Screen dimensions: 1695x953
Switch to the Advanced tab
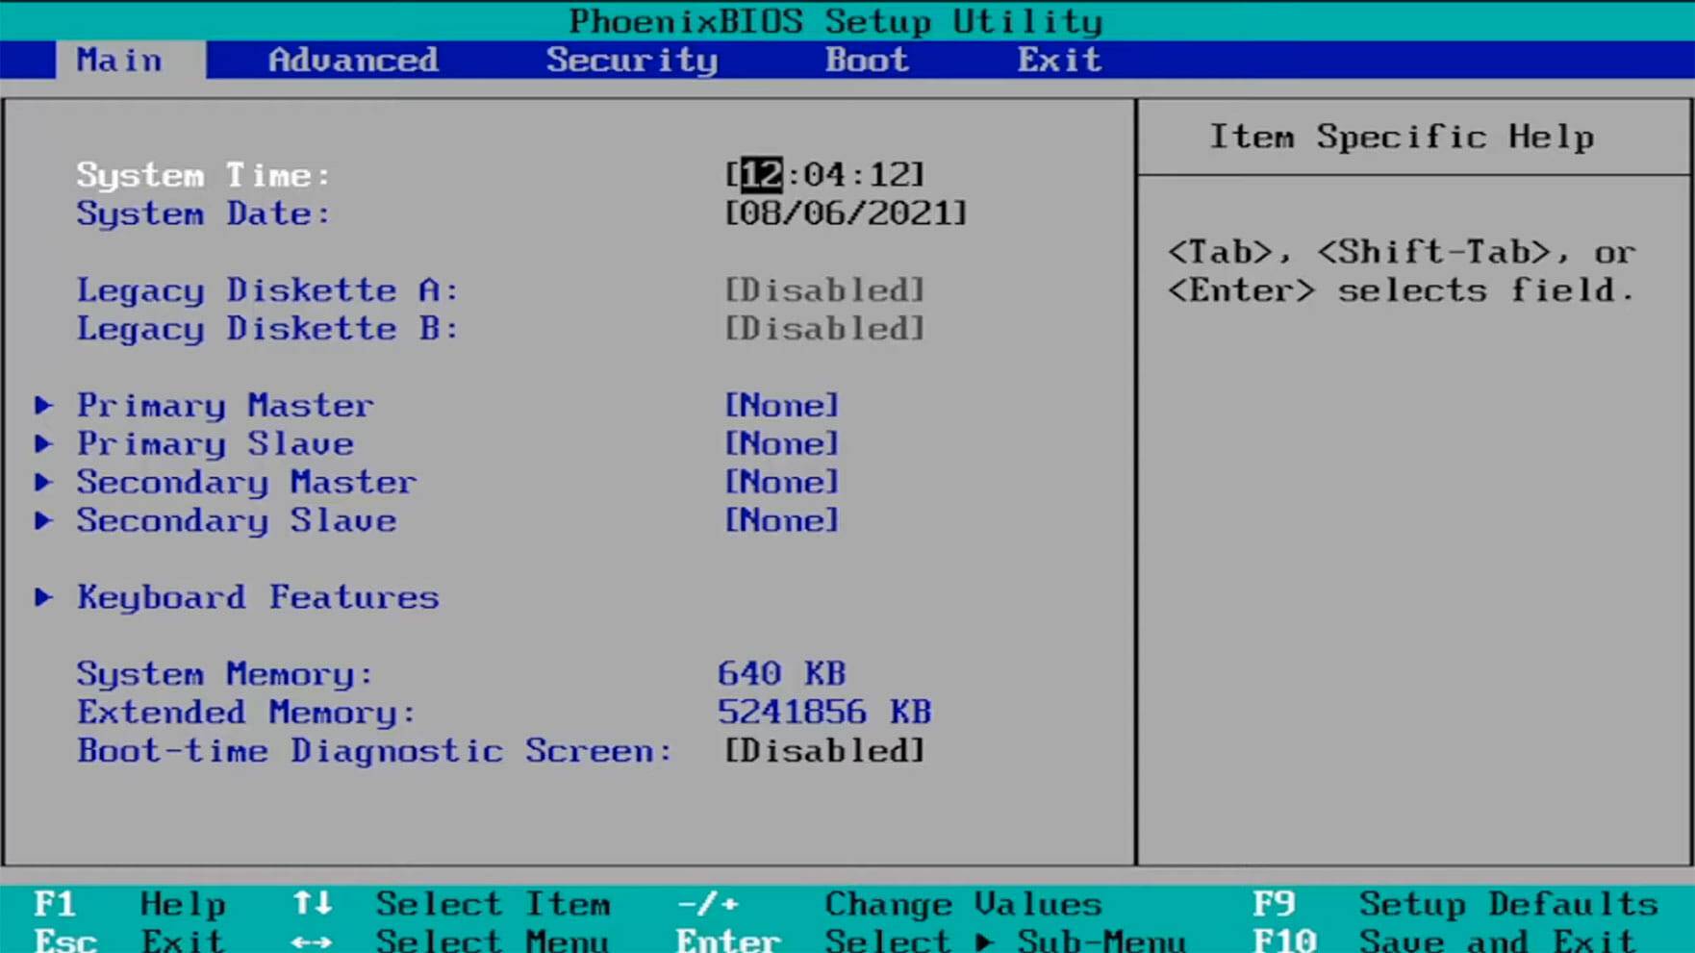[354, 60]
